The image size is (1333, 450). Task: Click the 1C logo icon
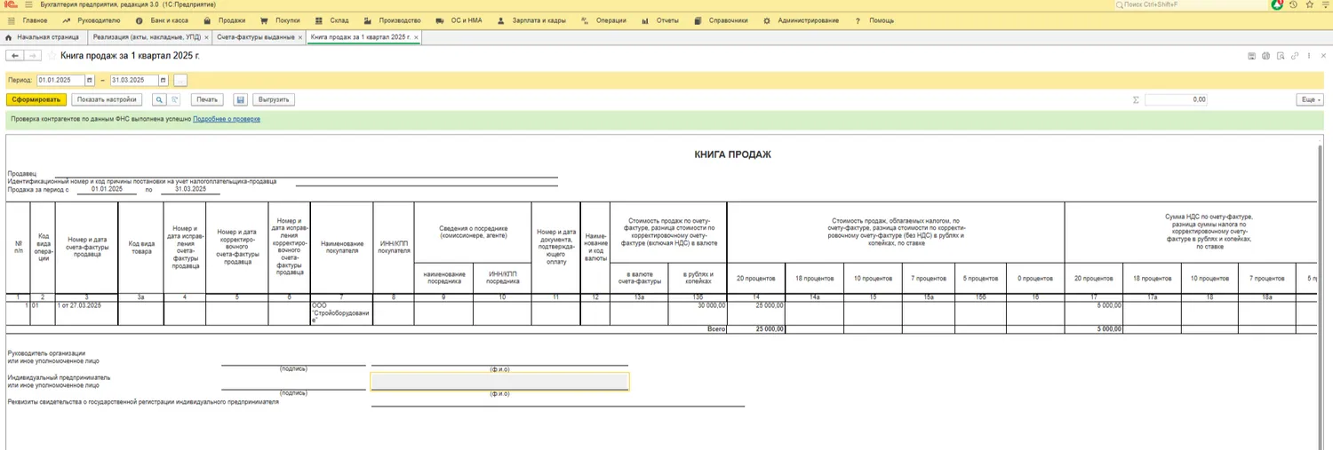pyautogui.click(x=9, y=4)
